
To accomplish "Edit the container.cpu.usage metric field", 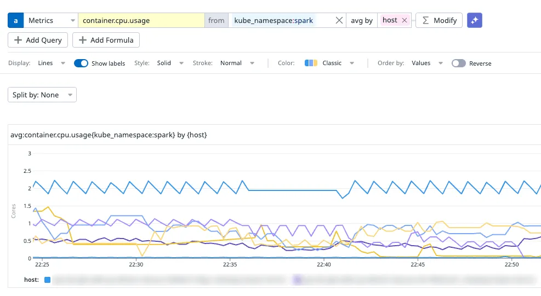I will coord(141,20).
